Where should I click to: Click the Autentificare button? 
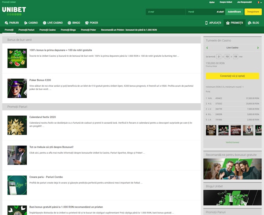coord(234,12)
